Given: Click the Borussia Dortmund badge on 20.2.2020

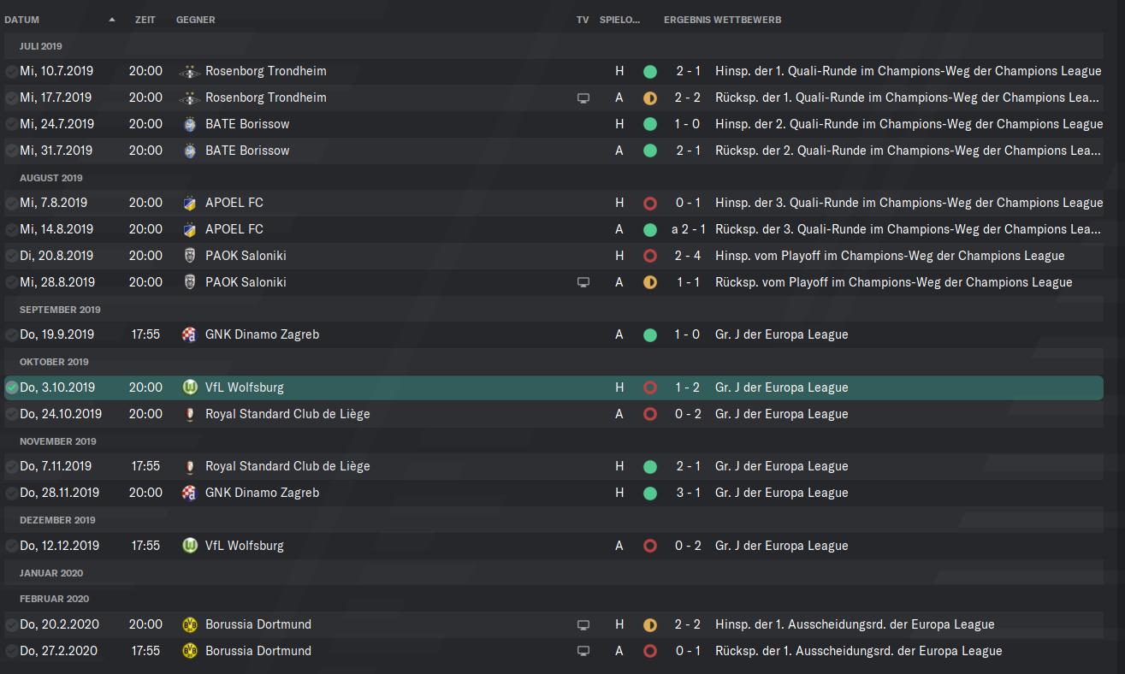Looking at the screenshot, I should (x=190, y=624).
